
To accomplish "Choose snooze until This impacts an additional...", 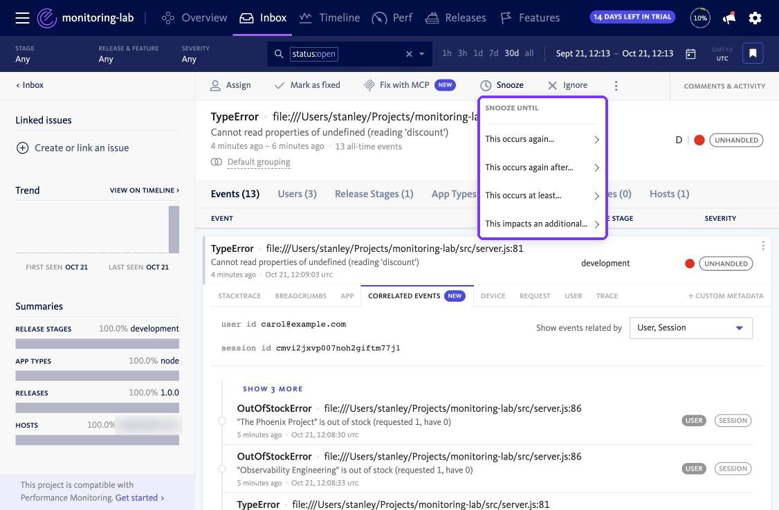I will coord(542,224).
